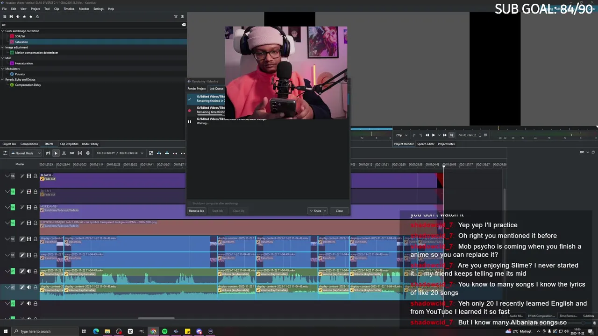
Task: Lock track V2
Action: pos(35,239)
